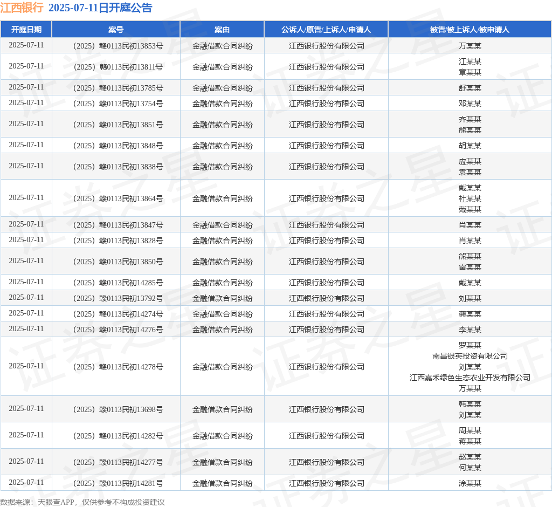Click defendant 杜某某 in the table
The width and height of the screenshot is (552, 507).
point(470,198)
